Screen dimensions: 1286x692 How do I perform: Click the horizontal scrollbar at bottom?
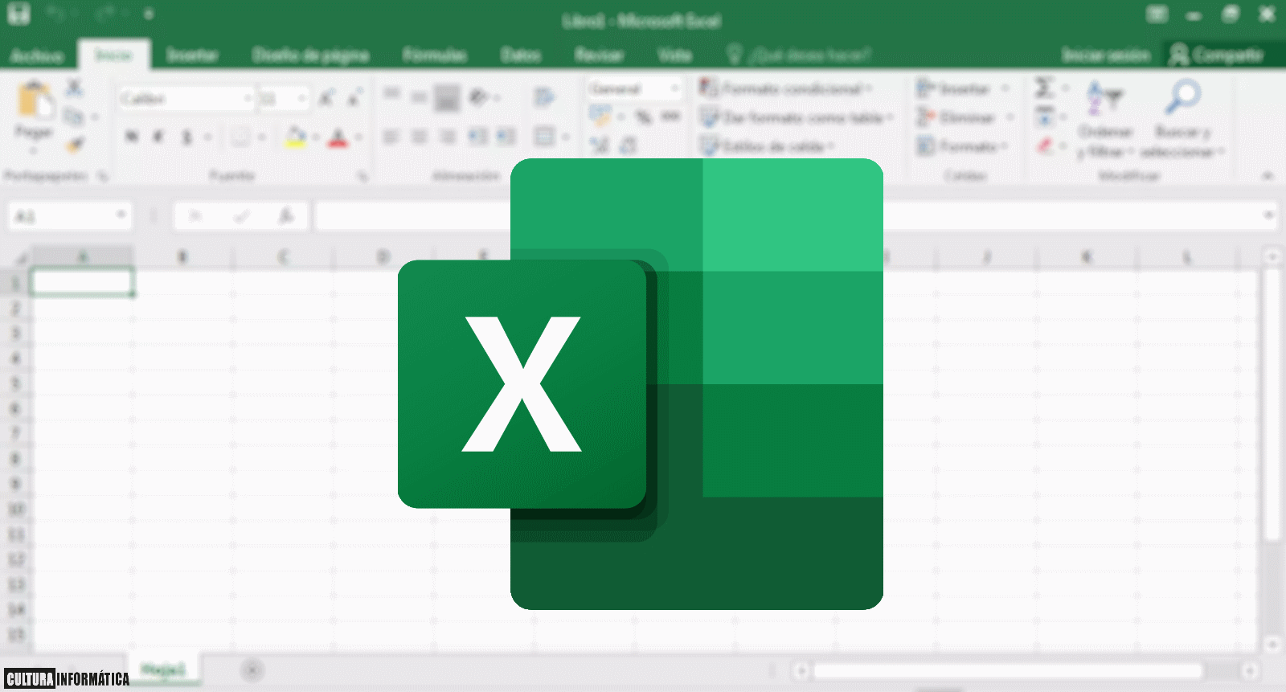[1008, 670]
